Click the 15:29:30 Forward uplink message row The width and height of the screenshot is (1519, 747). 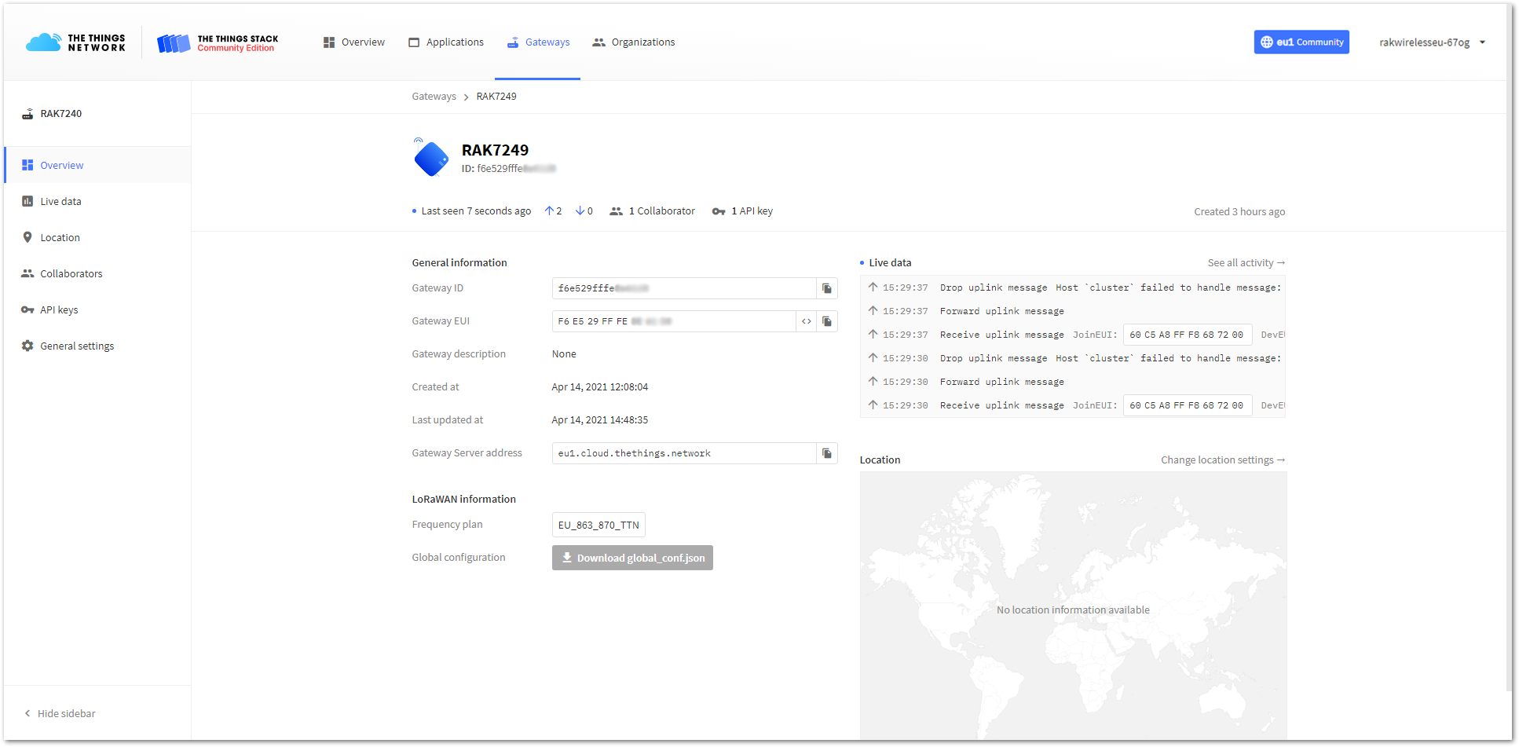pyautogui.click(x=1073, y=382)
